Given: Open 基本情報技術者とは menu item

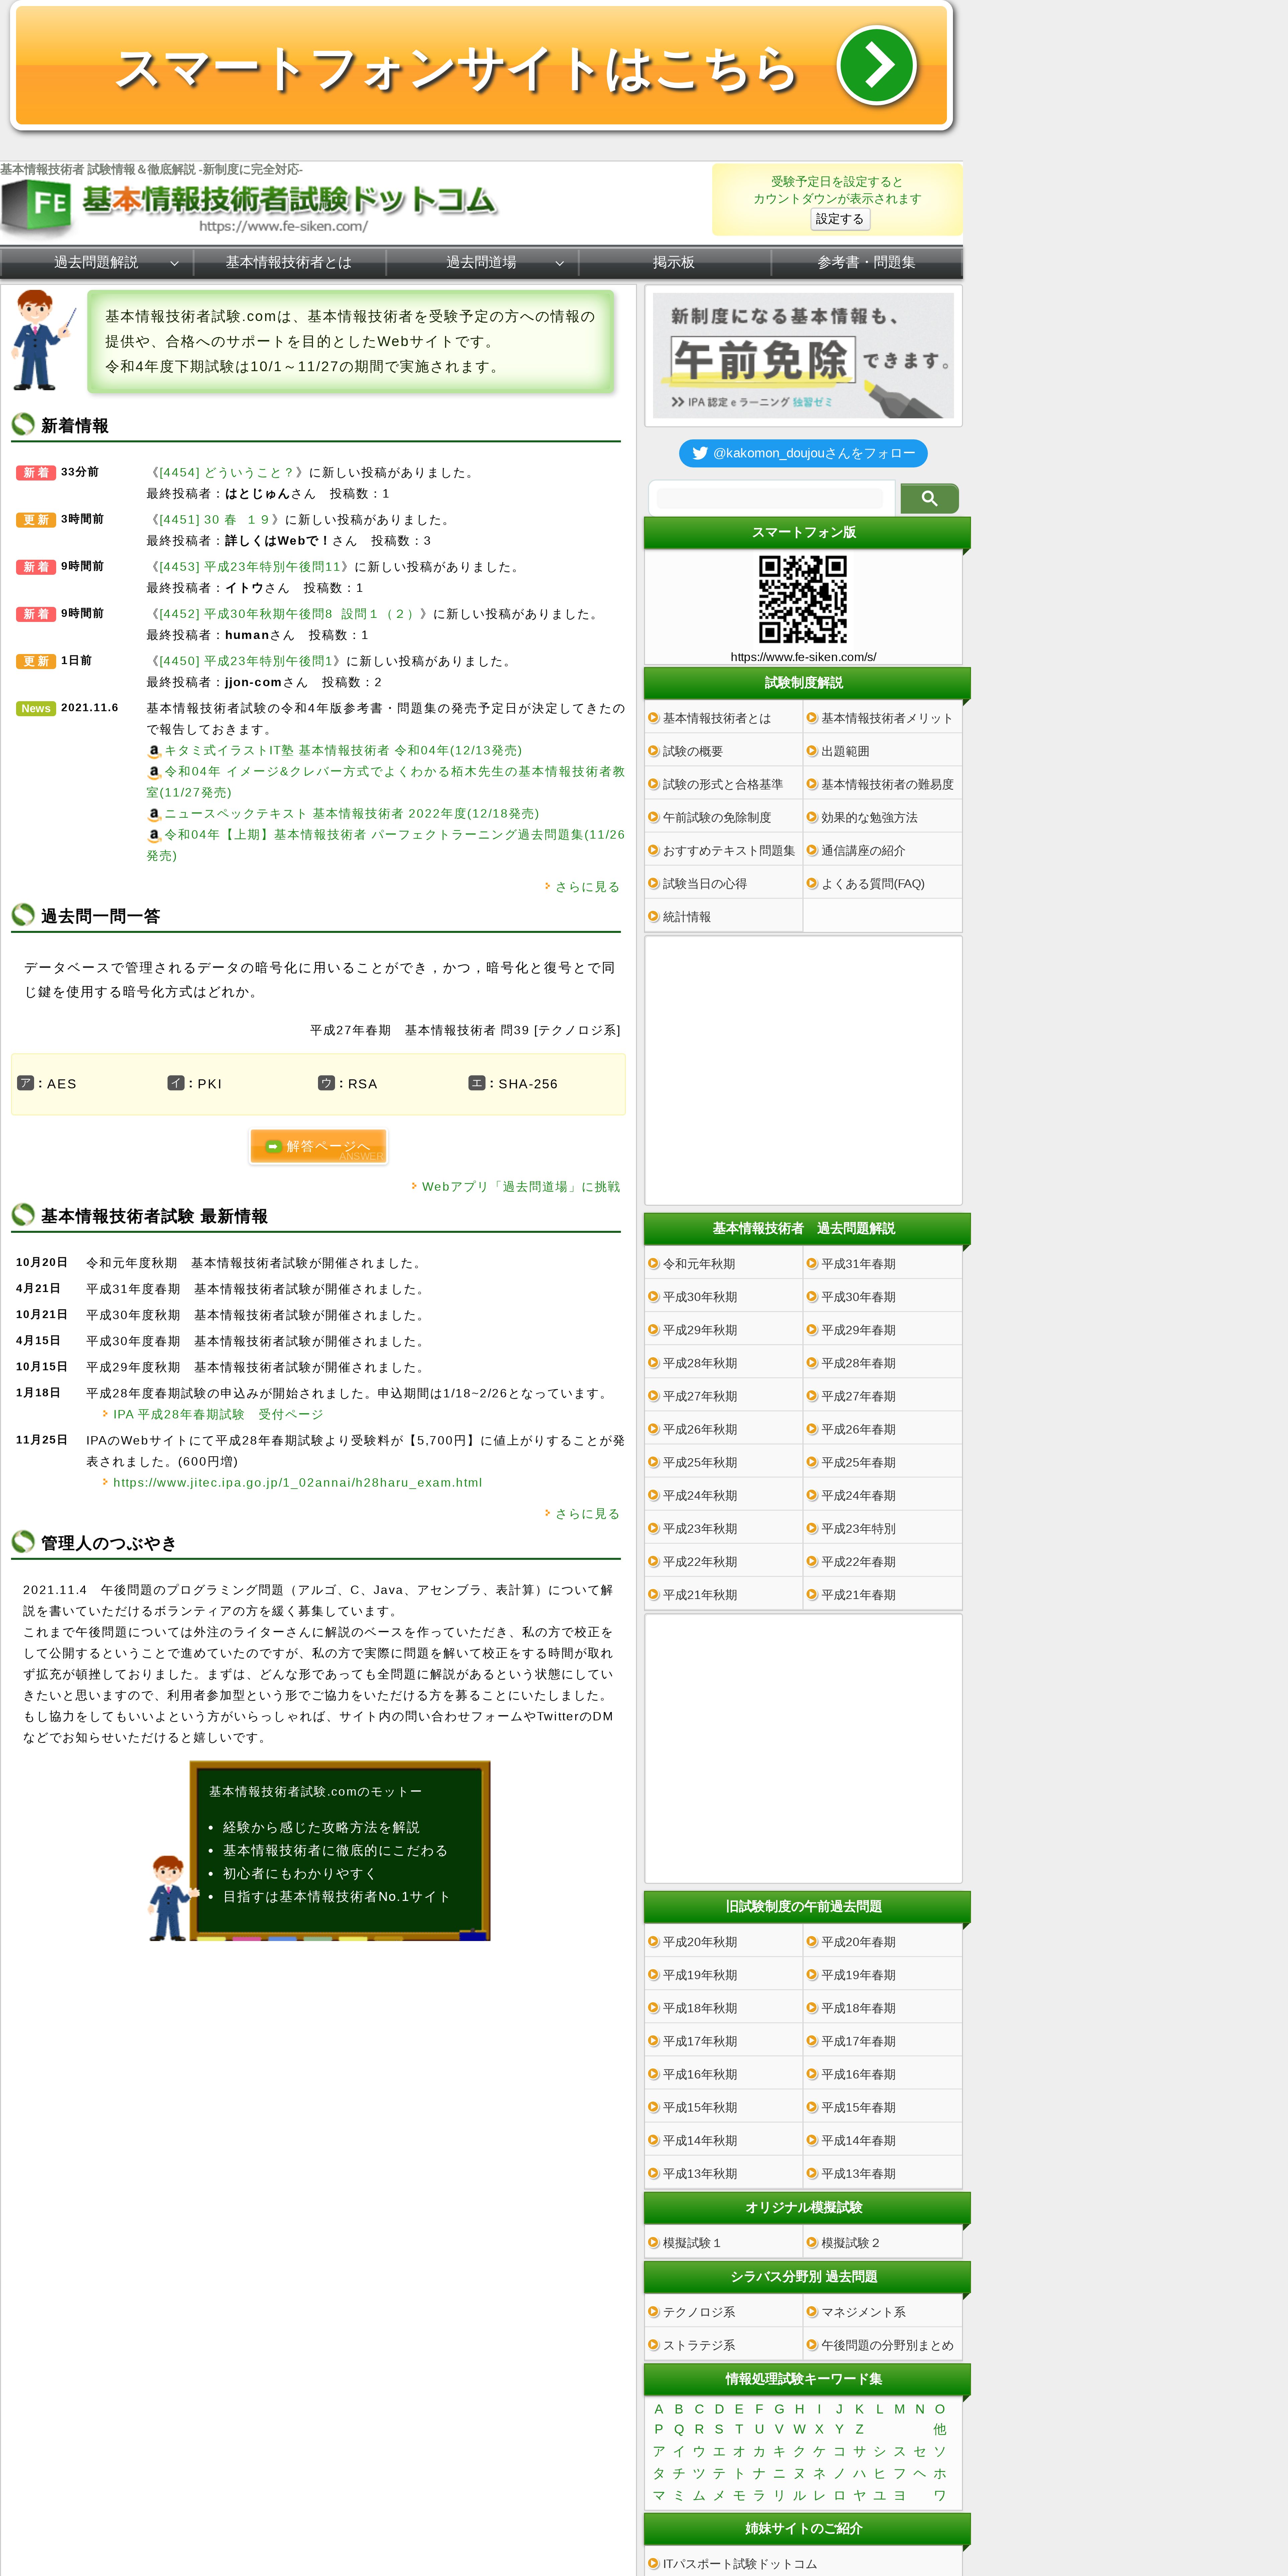Looking at the screenshot, I should (x=289, y=262).
